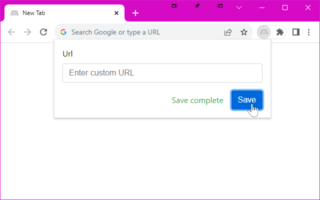The width and height of the screenshot is (320, 200).
Task: Minimize the browser window
Action: (262, 8)
